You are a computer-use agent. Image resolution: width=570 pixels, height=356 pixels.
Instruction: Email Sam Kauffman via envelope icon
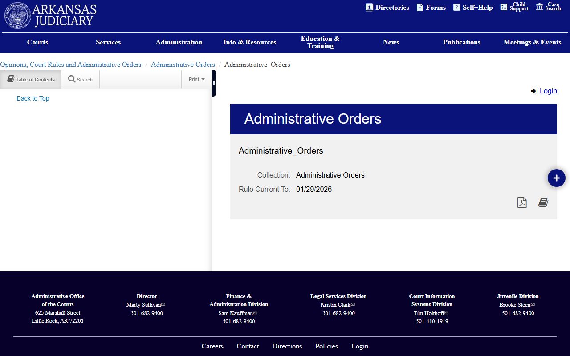pos(255,313)
